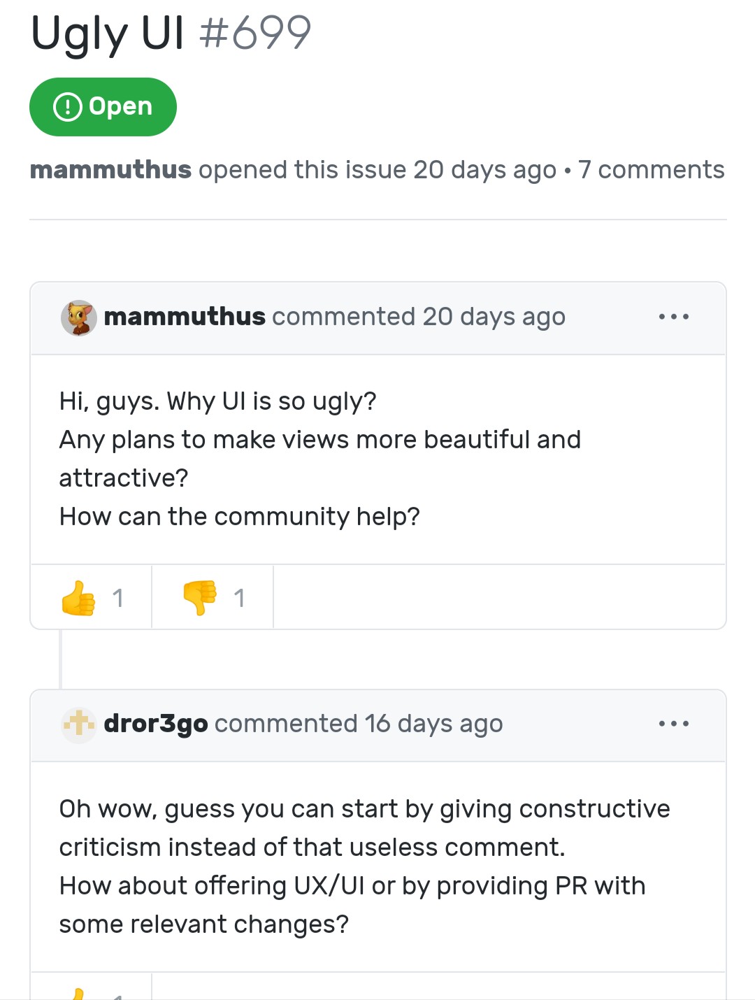Click "20 days ago" in issue opened line
Viewport: 755px width, 1000px height.
[x=484, y=170]
